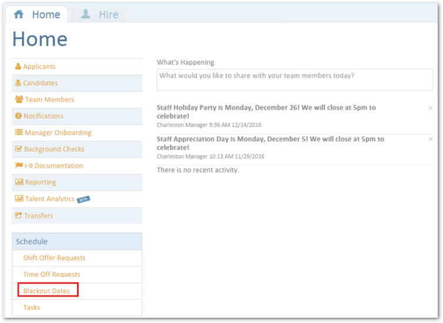This screenshot has height=323, width=443.
Task: Click the BETA badge next to Talent Analytics
Action: point(83,199)
